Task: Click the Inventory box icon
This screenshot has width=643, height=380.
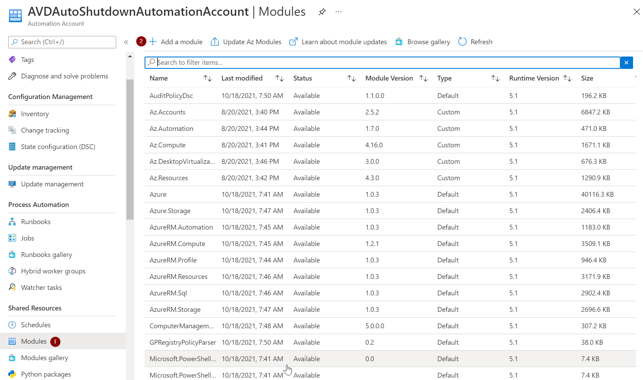Action: coord(12,114)
